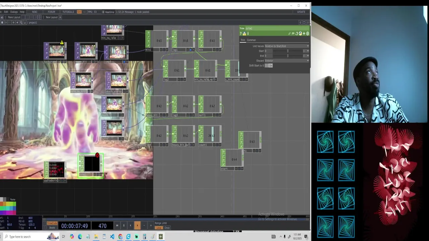
Task: Click the back arrow in network path bar
Action: [x=6, y=22]
